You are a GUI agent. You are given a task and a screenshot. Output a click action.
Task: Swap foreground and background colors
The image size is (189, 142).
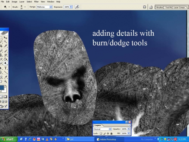6,86
